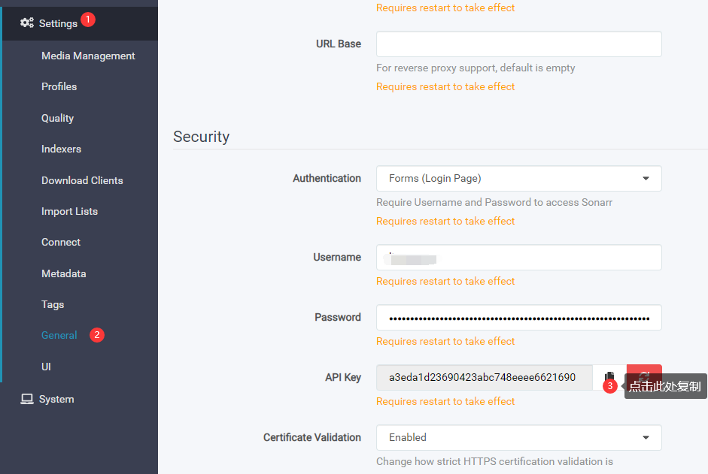Click the Authentication field label
The image size is (708, 474).
(327, 178)
